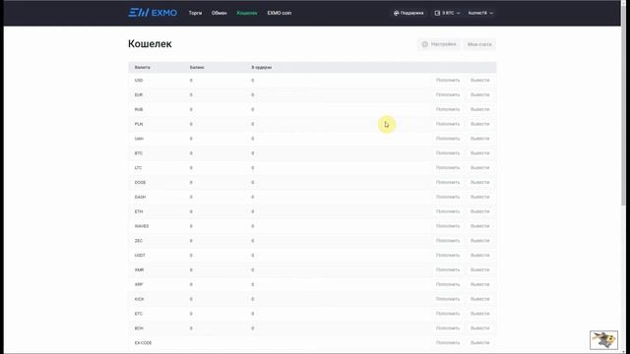Open the Обмен menu item
The height and width of the screenshot is (354, 630).
coord(219,13)
